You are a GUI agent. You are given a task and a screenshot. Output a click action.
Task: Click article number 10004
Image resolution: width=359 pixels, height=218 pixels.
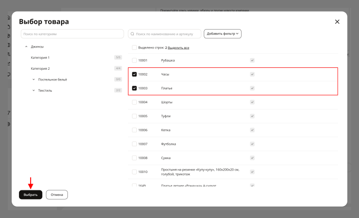click(143, 102)
